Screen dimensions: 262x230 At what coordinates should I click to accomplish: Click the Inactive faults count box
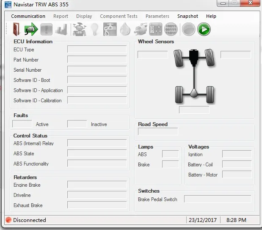pyautogui.click(x=77, y=124)
